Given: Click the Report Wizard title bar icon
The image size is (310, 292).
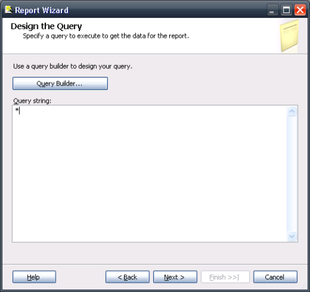Looking at the screenshot, I should click(9, 10).
